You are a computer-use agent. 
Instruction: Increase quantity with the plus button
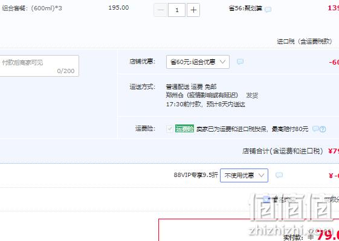(193, 10)
